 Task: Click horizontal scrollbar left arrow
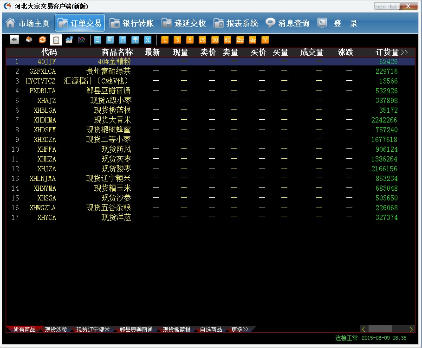point(364,329)
